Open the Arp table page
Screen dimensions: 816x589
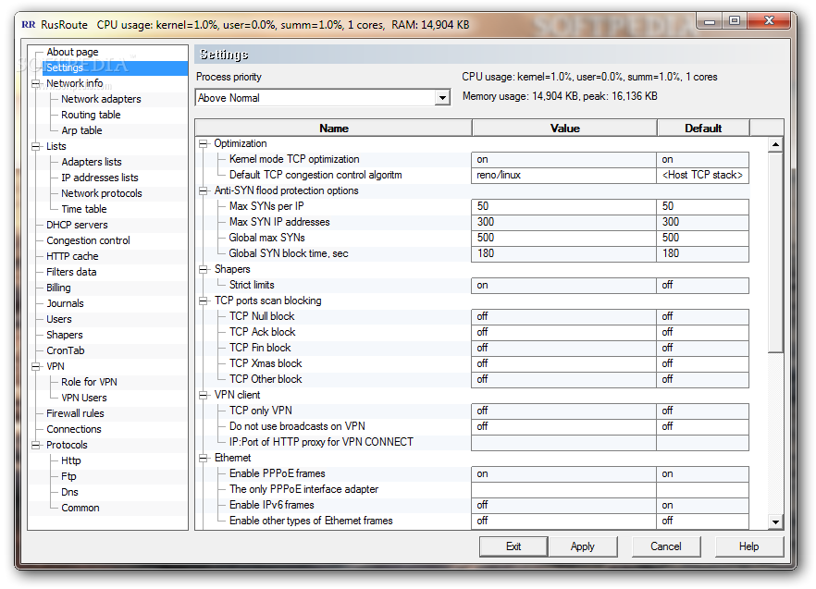click(81, 130)
